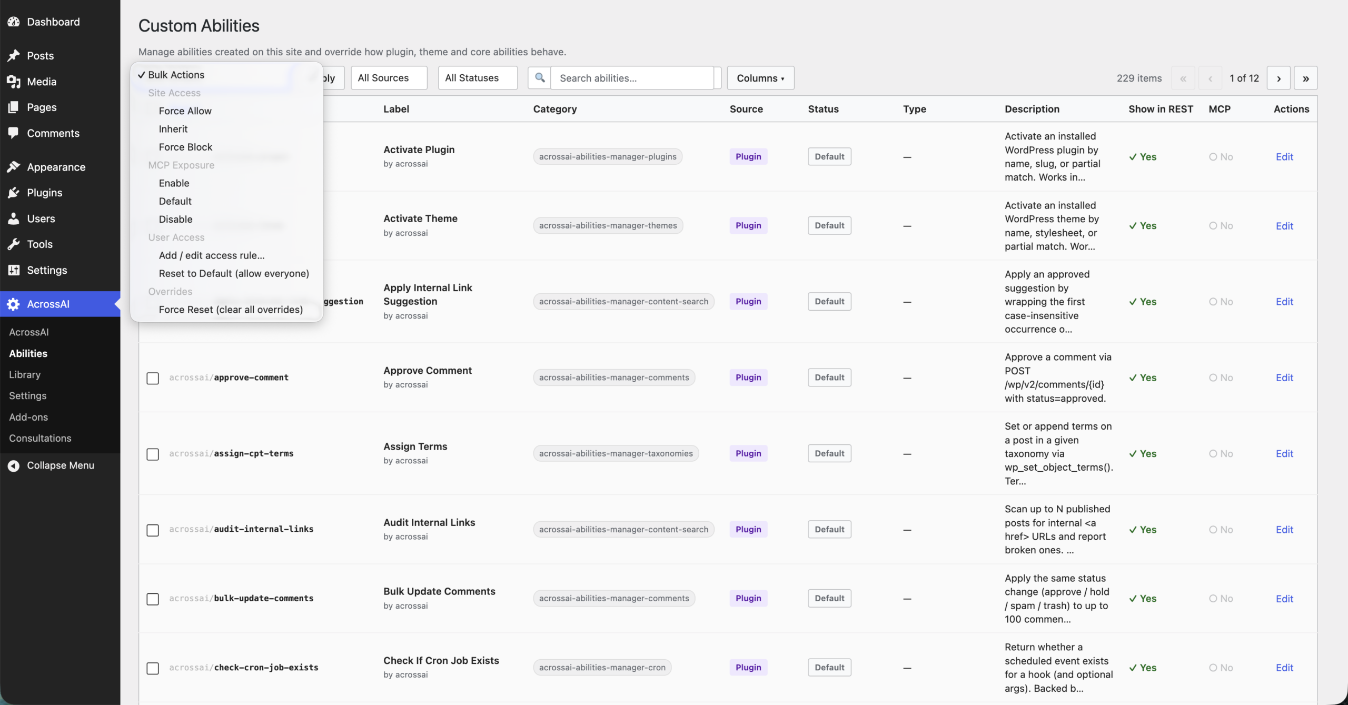The width and height of the screenshot is (1348, 705).
Task: Jump to the last page arrow
Action: (x=1306, y=78)
